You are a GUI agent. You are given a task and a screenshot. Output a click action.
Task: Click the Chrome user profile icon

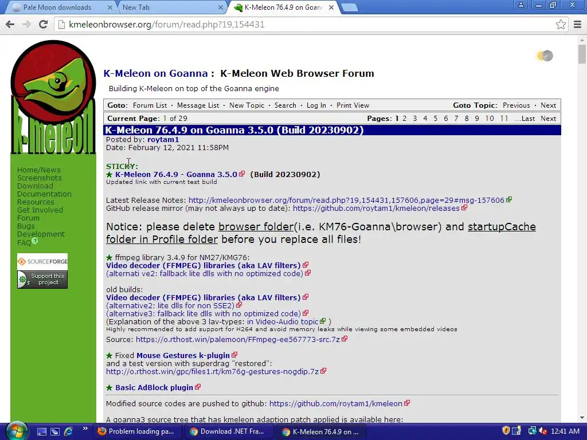(x=521, y=5)
